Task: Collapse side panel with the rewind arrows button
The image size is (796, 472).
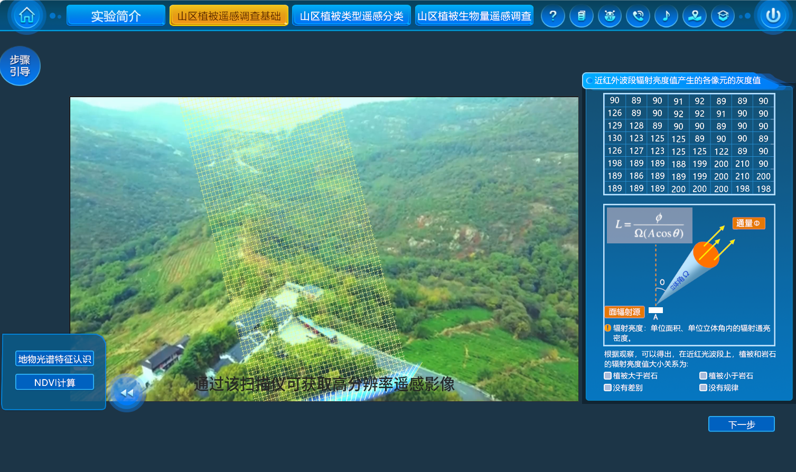Action: 127,393
